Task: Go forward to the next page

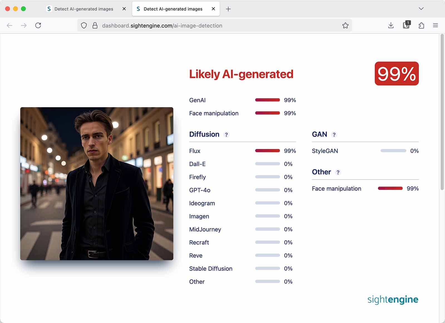Action: tap(24, 26)
